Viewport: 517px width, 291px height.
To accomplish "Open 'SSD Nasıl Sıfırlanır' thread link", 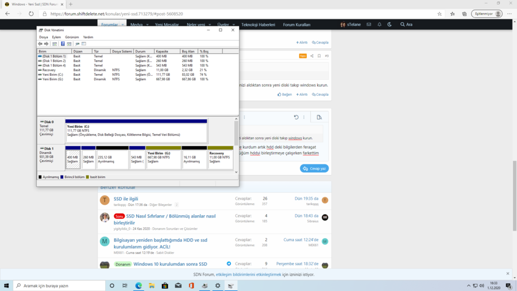I will click(x=164, y=219).
